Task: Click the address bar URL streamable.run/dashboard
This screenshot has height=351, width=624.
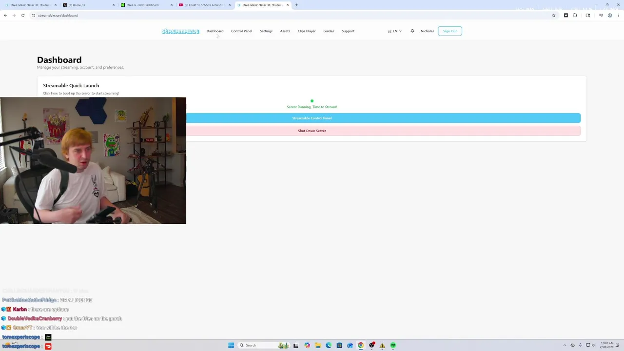Action: click(58, 15)
